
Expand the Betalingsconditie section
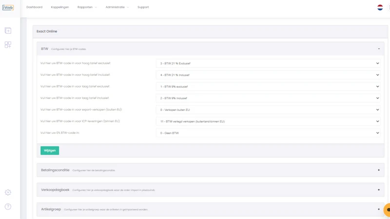pyautogui.click(x=379, y=170)
